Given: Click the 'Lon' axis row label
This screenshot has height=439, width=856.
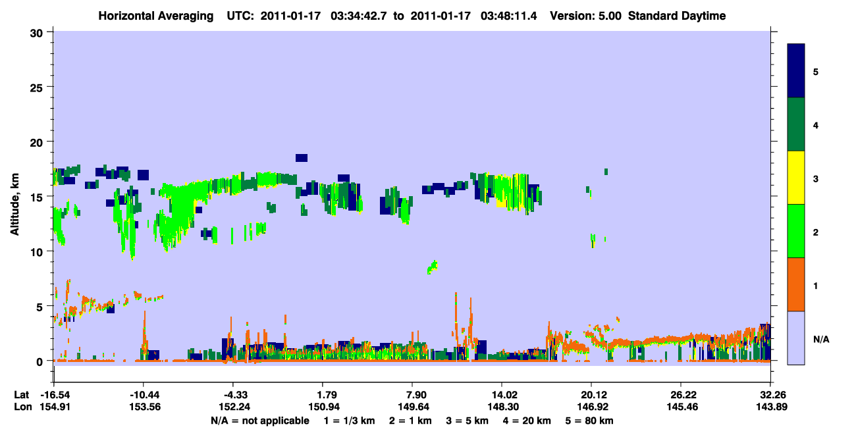Looking at the screenshot, I should point(22,407).
